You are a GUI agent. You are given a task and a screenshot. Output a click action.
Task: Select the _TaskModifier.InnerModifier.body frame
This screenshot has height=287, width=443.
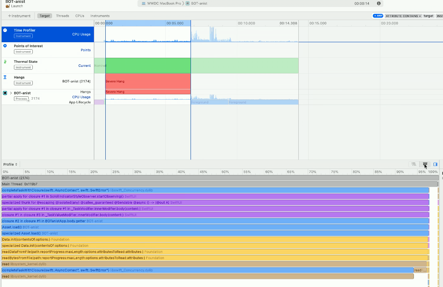coord(215,209)
